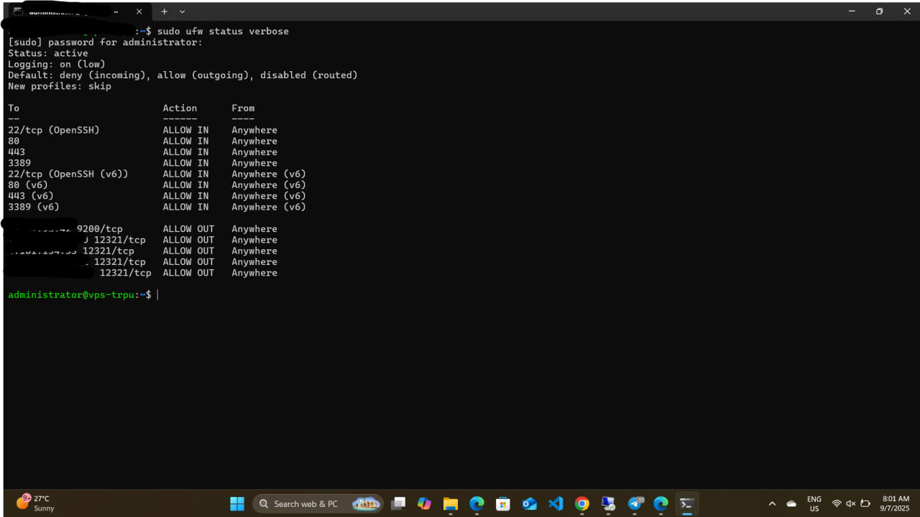Screen dimensions: 920x517
Task: Open the Windows Start menu
Action: pyautogui.click(x=237, y=504)
